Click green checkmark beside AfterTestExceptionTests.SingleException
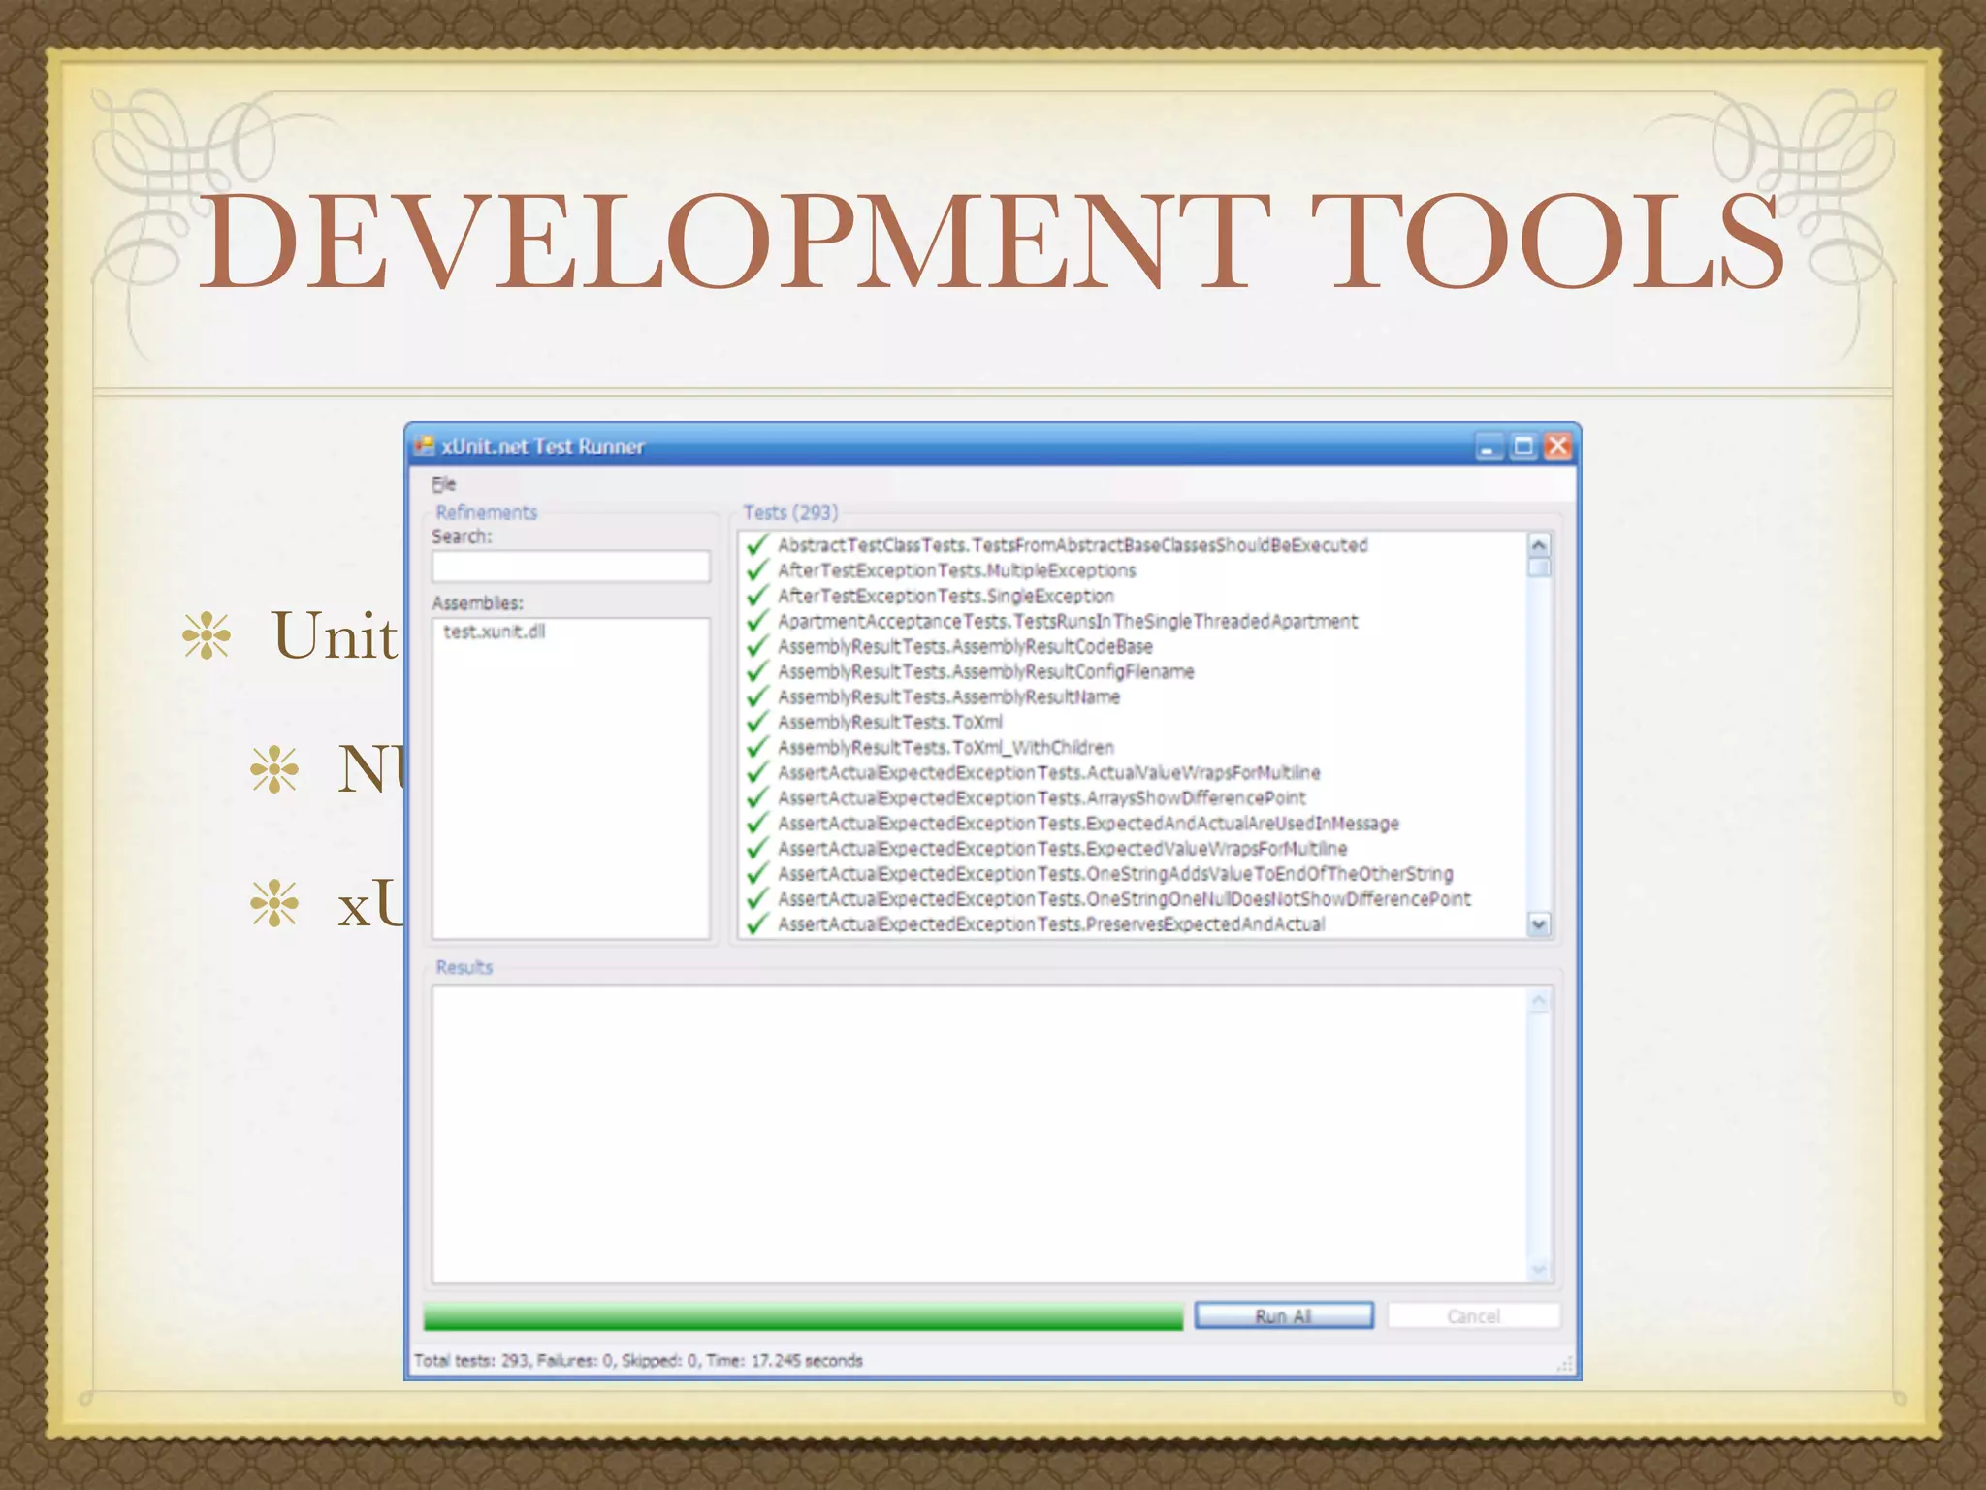Image resolution: width=1986 pixels, height=1490 pixels. [757, 595]
